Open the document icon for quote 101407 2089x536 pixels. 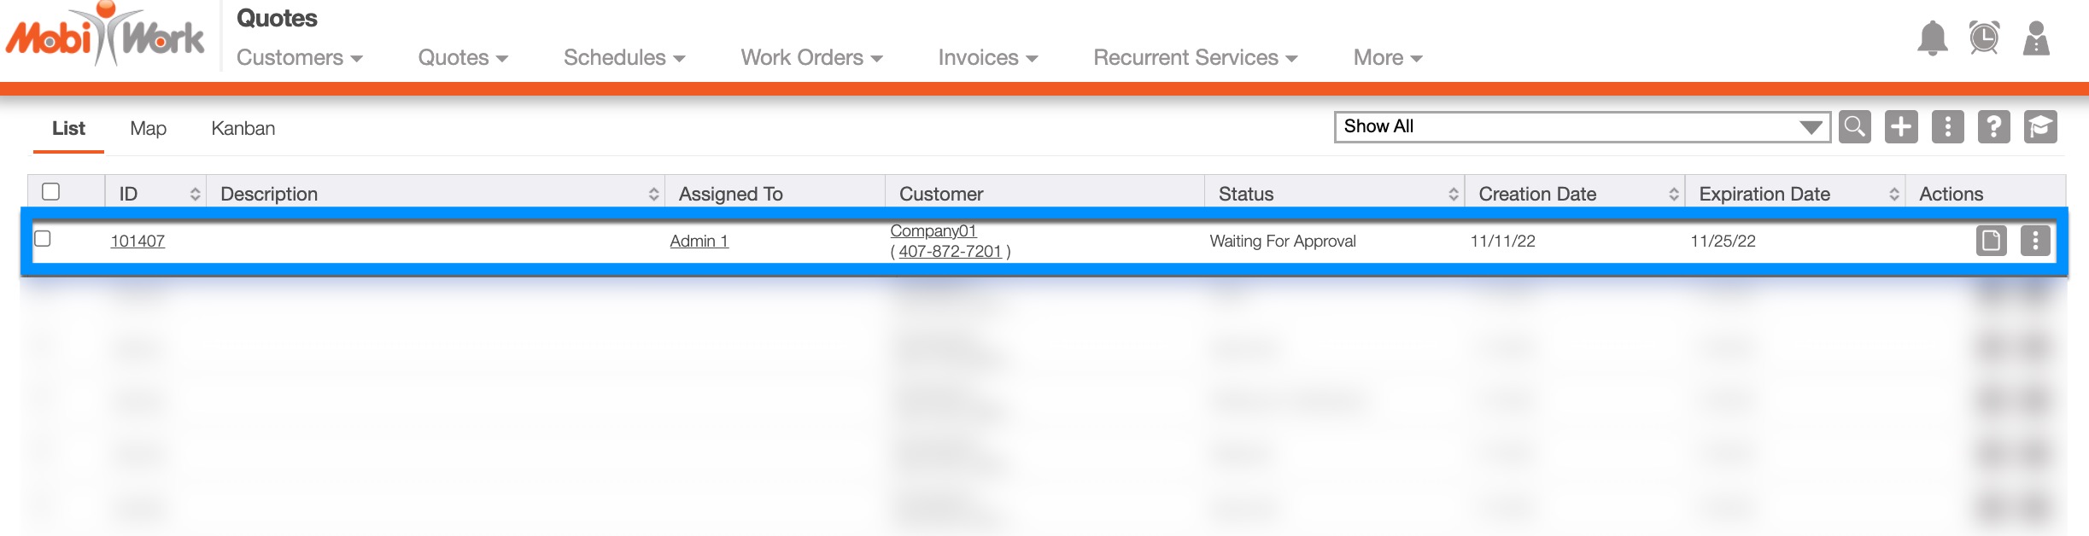tap(1992, 242)
